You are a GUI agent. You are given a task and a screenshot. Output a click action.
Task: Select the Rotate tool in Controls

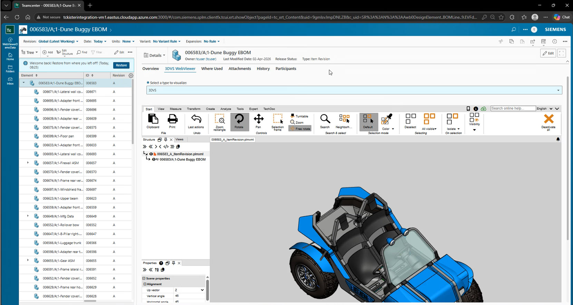pyautogui.click(x=239, y=121)
